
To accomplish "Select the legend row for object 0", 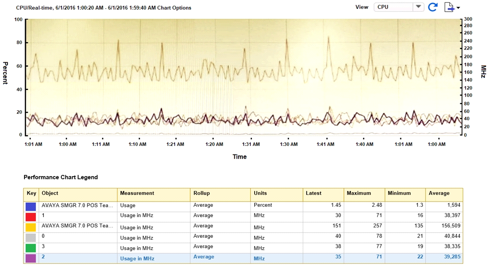I will click(x=236, y=237).
